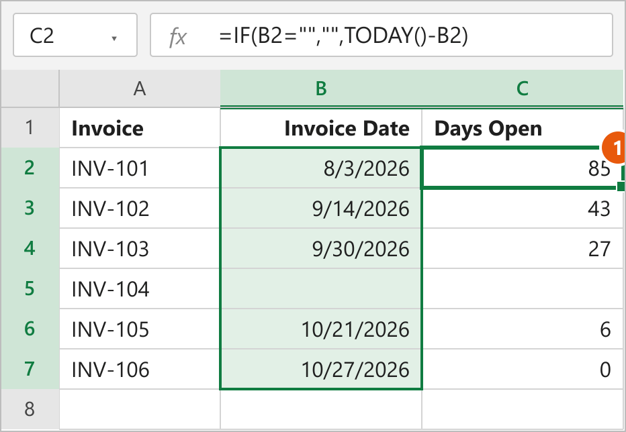Select empty cell B8
This screenshot has height=432, width=626.
pos(321,409)
